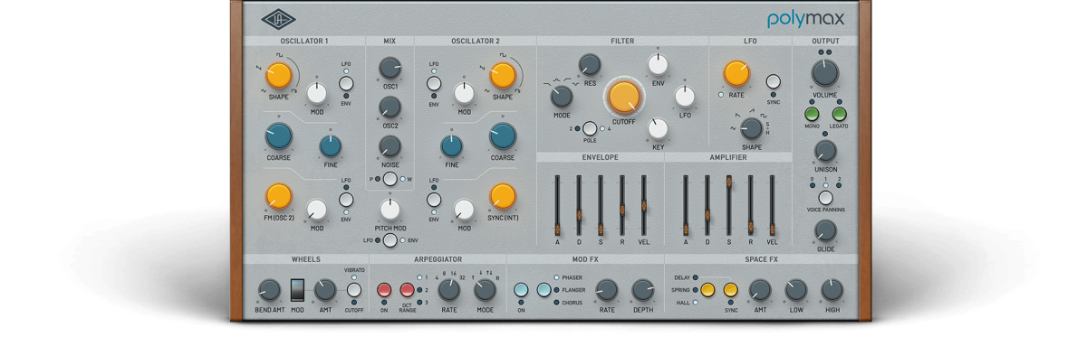
Task: Enable the arpeggiator ON button
Action: click(384, 290)
